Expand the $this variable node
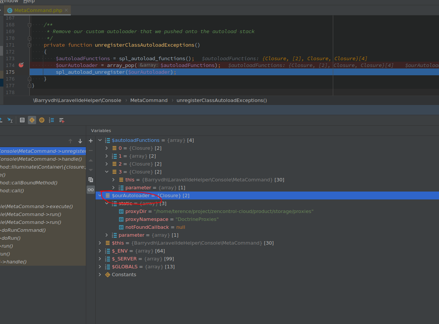 coord(100,243)
